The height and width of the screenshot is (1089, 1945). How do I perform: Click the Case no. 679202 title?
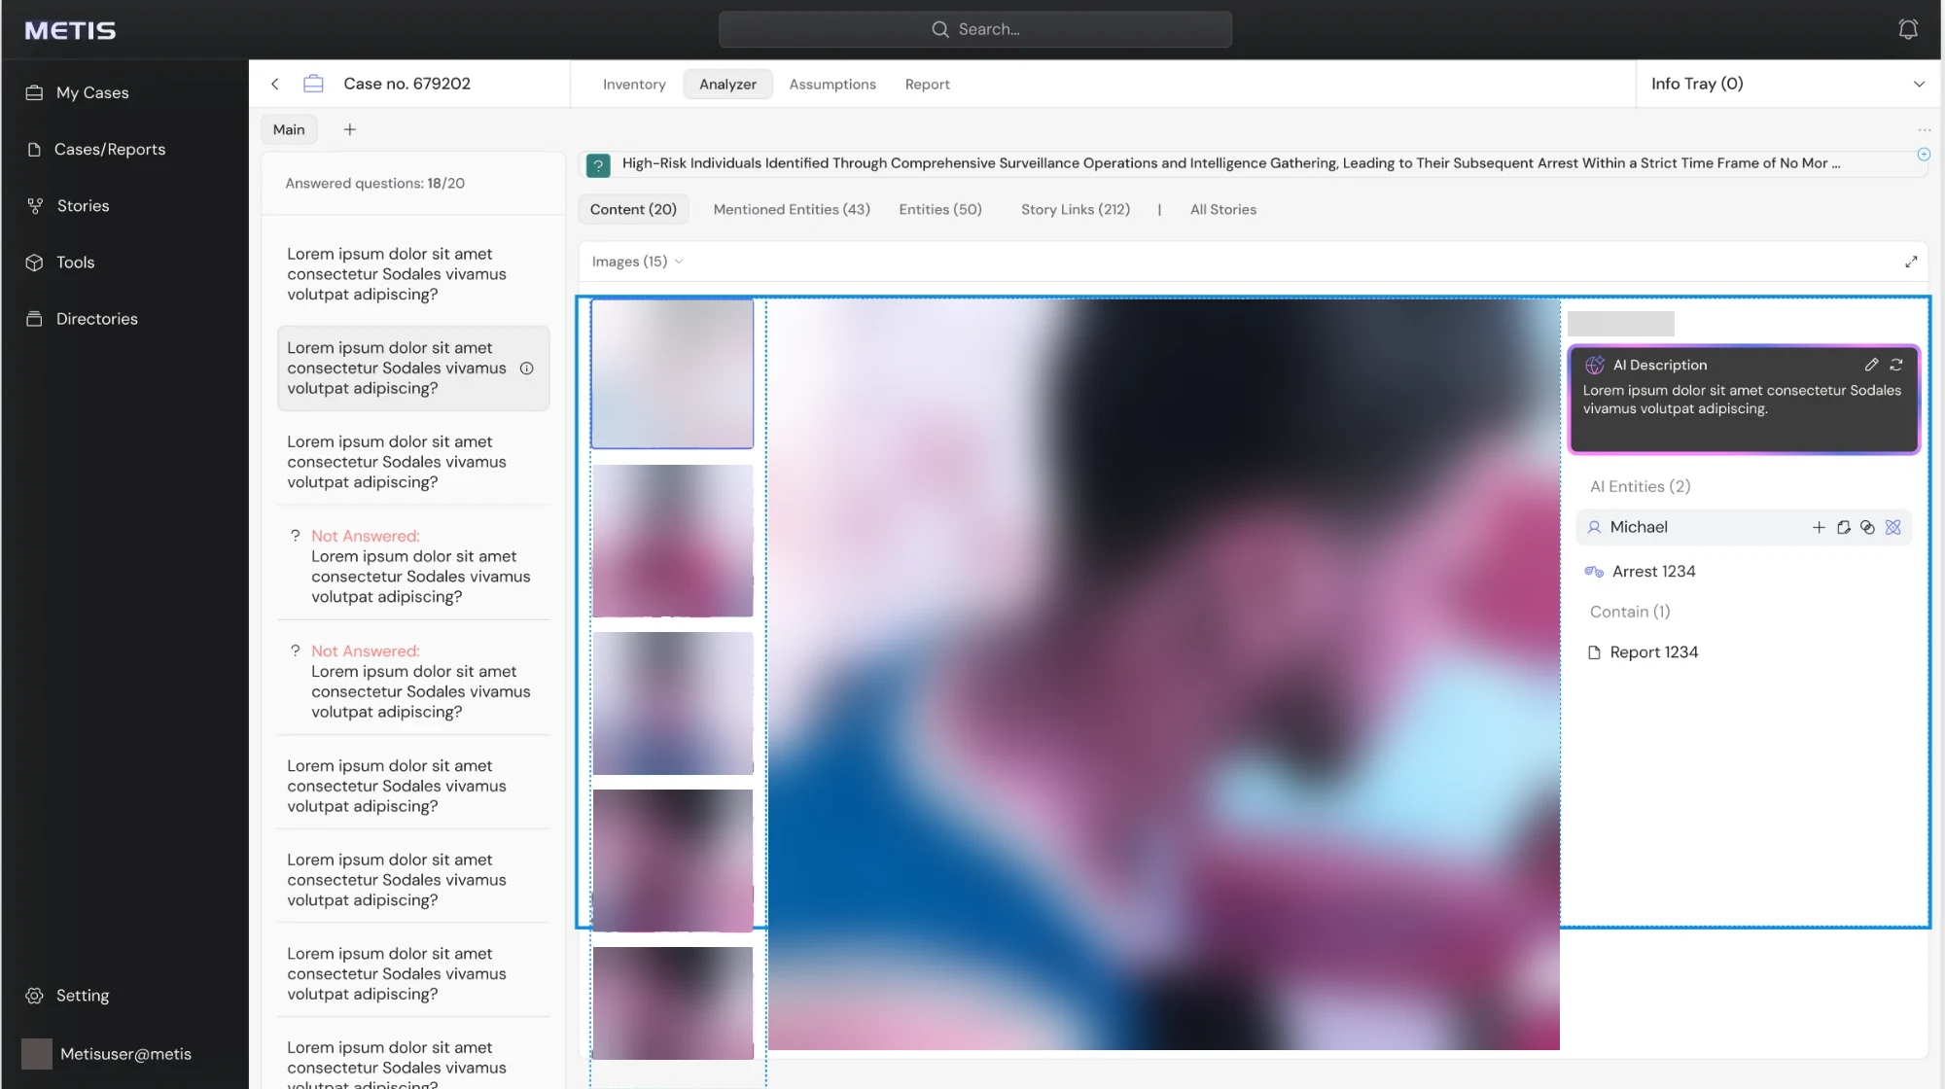tap(407, 84)
